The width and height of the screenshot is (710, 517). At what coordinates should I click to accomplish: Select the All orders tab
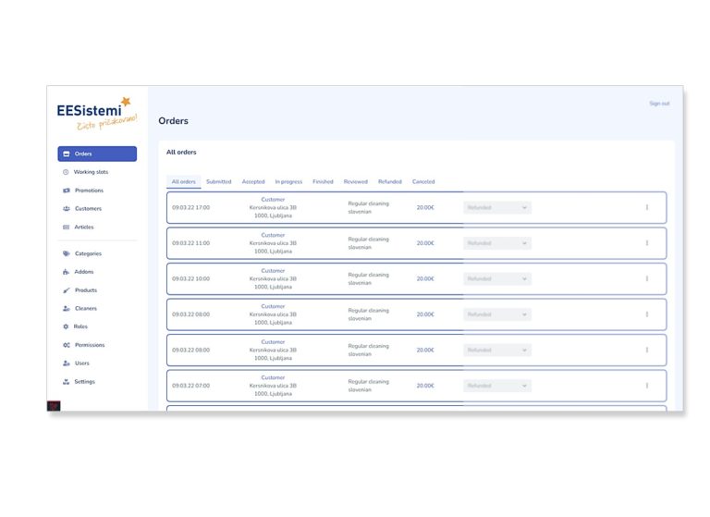(x=183, y=181)
